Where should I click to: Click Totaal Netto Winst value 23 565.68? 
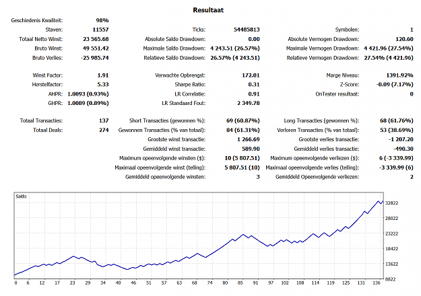pos(96,39)
